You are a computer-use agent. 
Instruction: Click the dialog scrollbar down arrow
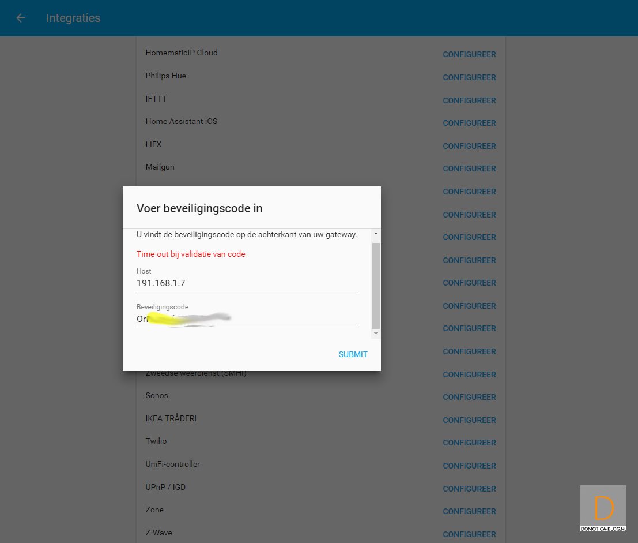376,334
